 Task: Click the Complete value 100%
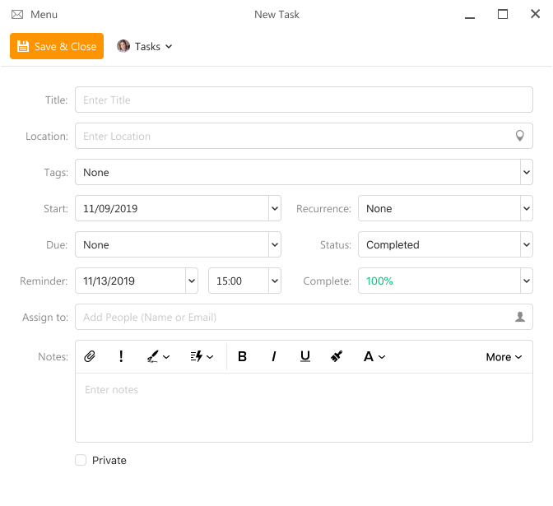coord(379,281)
